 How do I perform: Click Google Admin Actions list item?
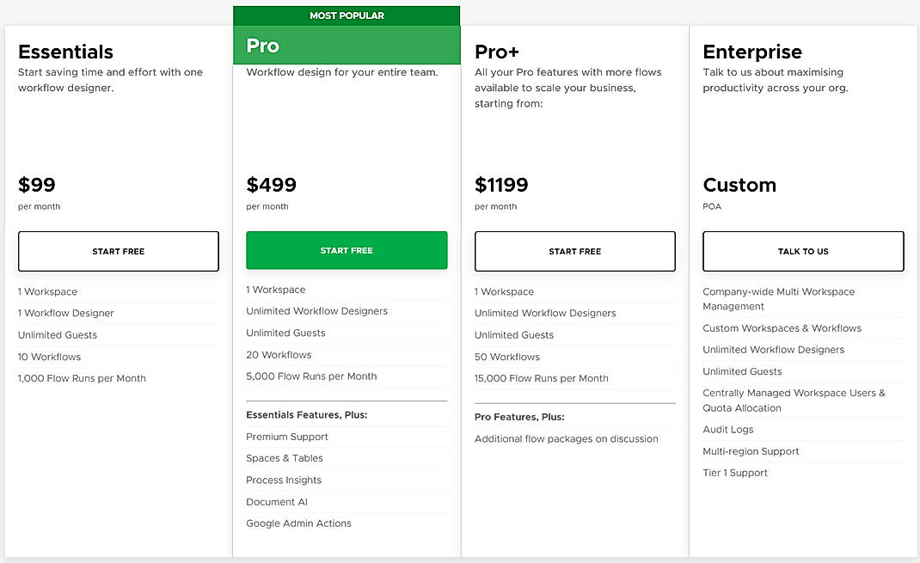[298, 523]
